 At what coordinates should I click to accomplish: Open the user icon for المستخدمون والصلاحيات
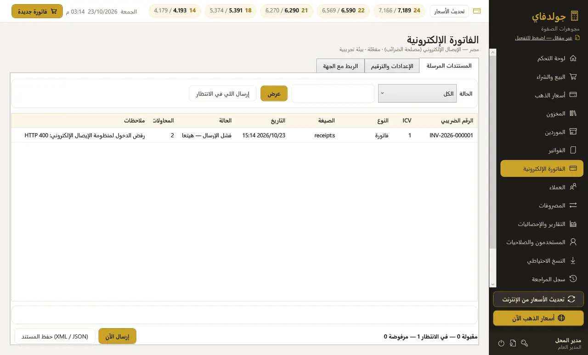click(573, 242)
